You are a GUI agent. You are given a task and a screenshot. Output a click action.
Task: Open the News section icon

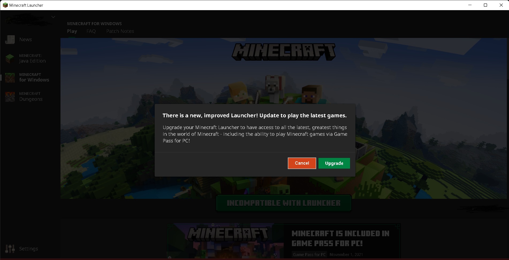(10, 40)
